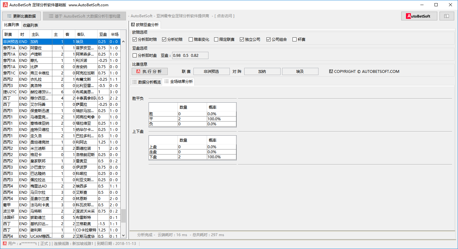This screenshot has width=458, height=249.
Task: Enable 限定联赛 checkbox
Action: pyautogui.click(x=224, y=40)
